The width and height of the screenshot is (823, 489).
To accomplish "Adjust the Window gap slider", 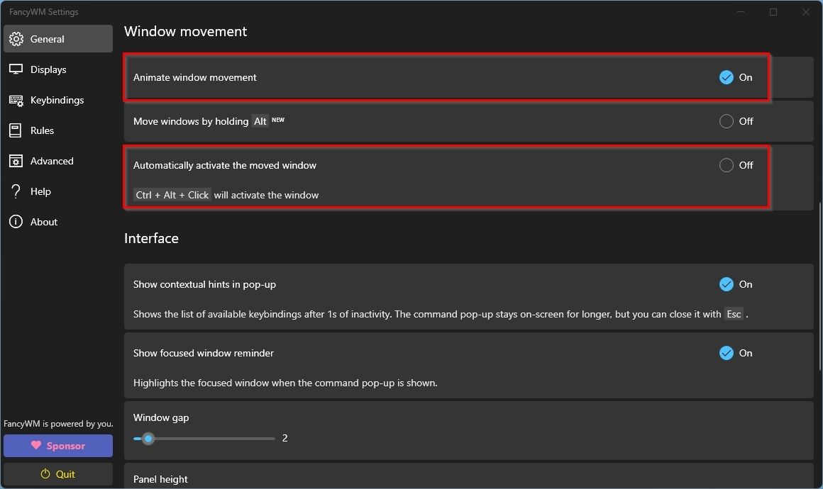I will [x=148, y=439].
